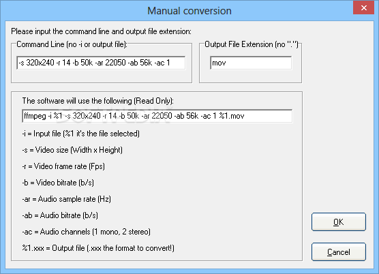Screen dimensions: 379x274
Task: Click the '-r = Video frame rate (Fps)' line
Action: [x=63, y=166]
